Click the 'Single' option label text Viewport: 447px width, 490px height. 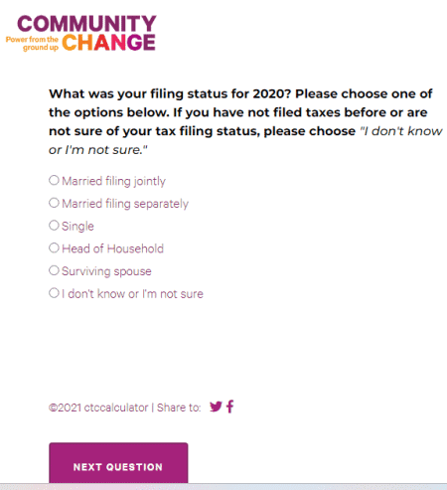[77, 227]
